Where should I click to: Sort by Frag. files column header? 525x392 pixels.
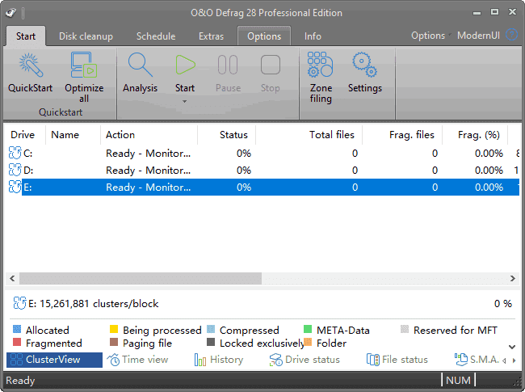pyautogui.click(x=414, y=135)
